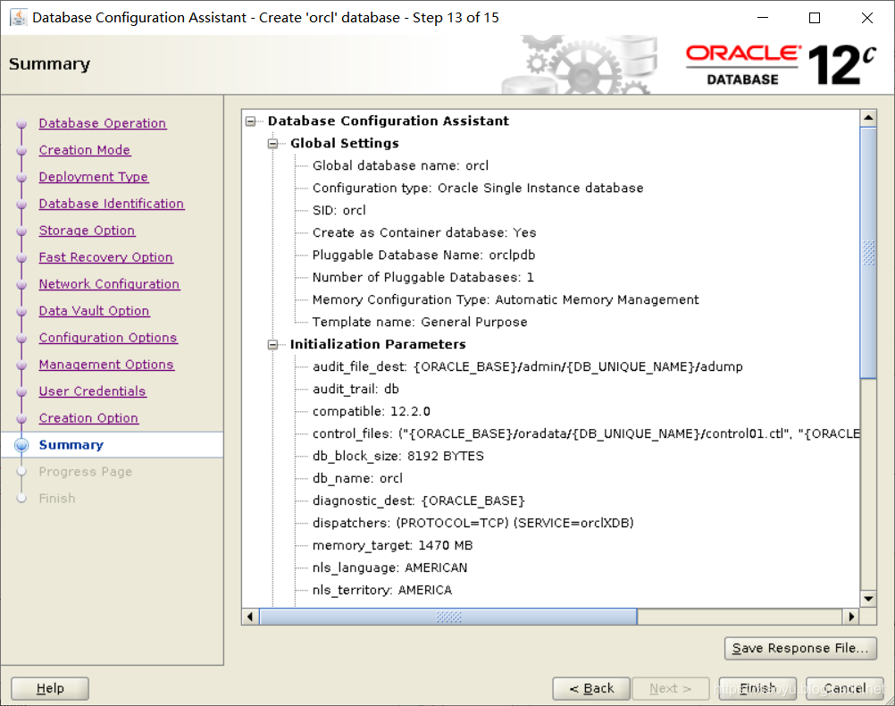The image size is (895, 706).
Task: Click the Initialization Parameters heading text
Action: point(378,344)
